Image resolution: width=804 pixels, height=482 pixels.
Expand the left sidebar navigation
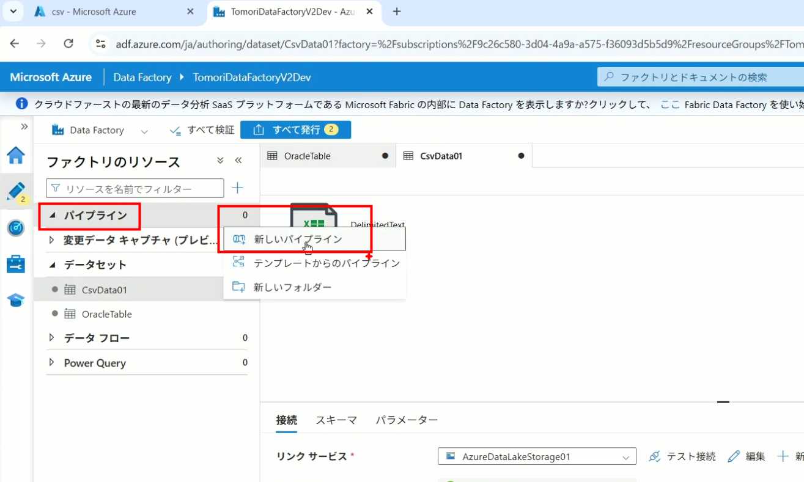(24, 126)
